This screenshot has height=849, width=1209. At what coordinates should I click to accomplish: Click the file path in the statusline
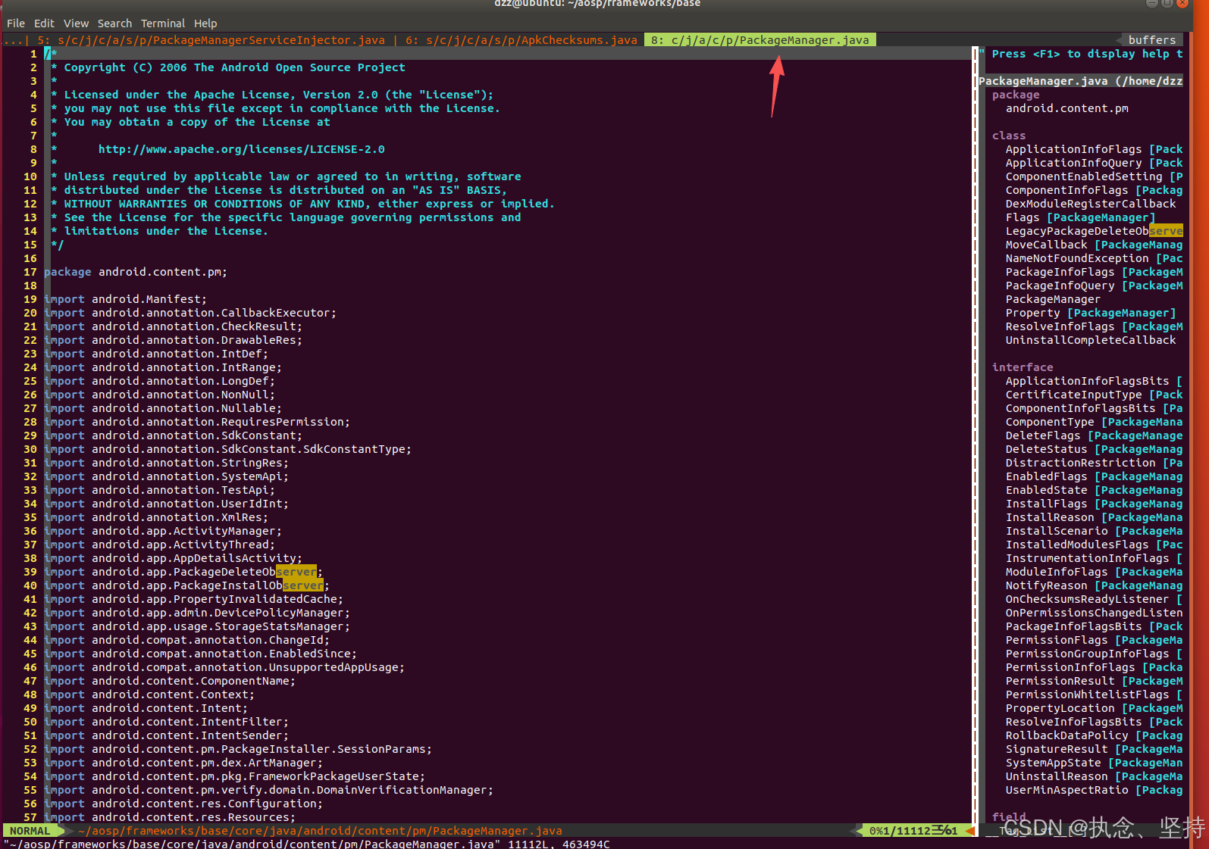[x=320, y=831]
